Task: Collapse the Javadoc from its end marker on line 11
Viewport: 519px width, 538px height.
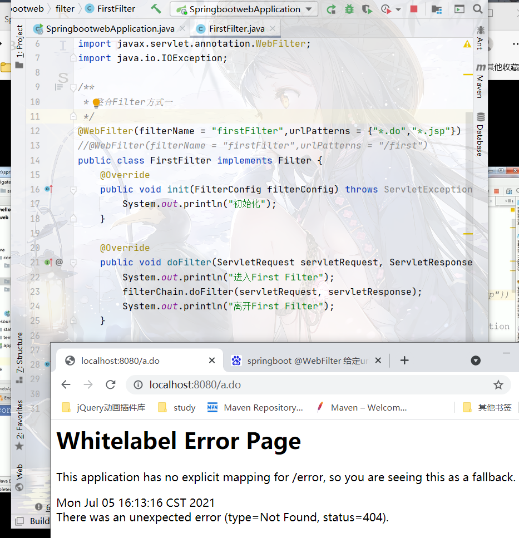Action: [73, 116]
